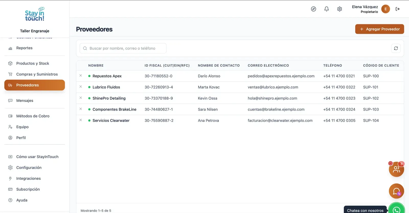Click email pedidos@apexrepuestos.ejemplo.com
The height and width of the screenshot is (213, 409).
(x=281, y=76)
